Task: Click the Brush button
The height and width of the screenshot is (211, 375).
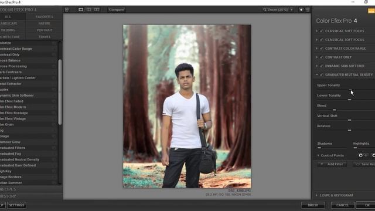Action: click(x=313, y=205)
